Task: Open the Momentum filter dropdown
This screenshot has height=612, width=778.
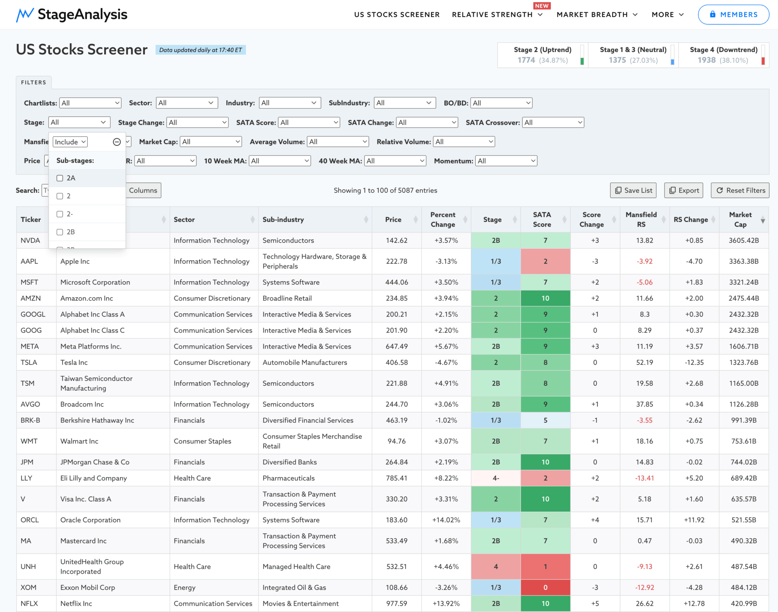Action: click(506, 161)
